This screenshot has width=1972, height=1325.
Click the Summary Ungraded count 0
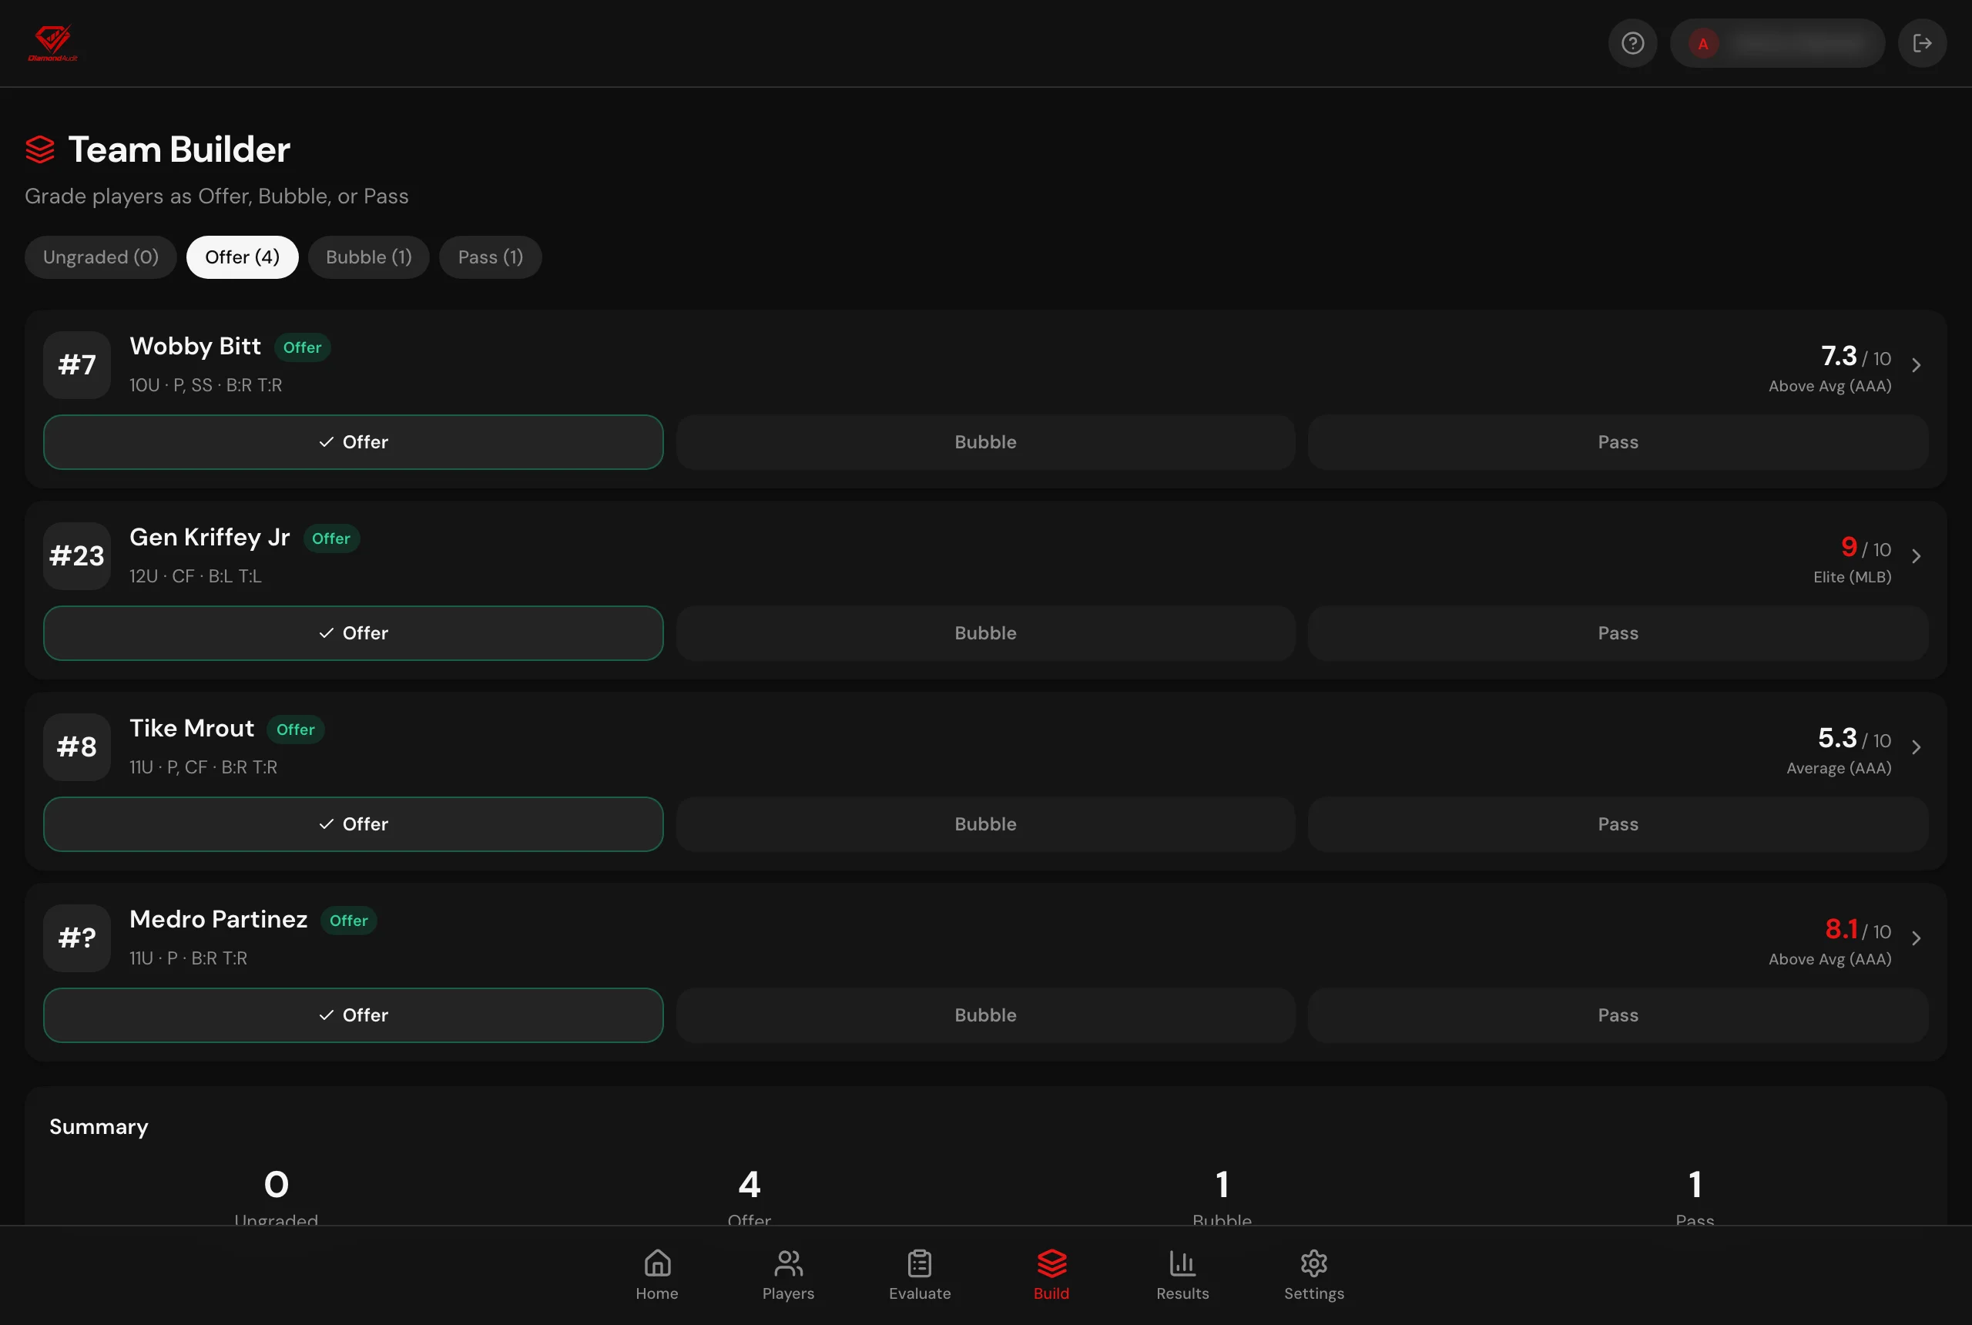[x=277, y=1185]
